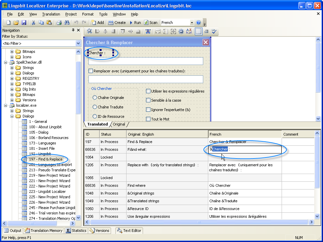The image size is (323, 242).
Task: Save the project with the floppy icon
Action: pos(24,23)
